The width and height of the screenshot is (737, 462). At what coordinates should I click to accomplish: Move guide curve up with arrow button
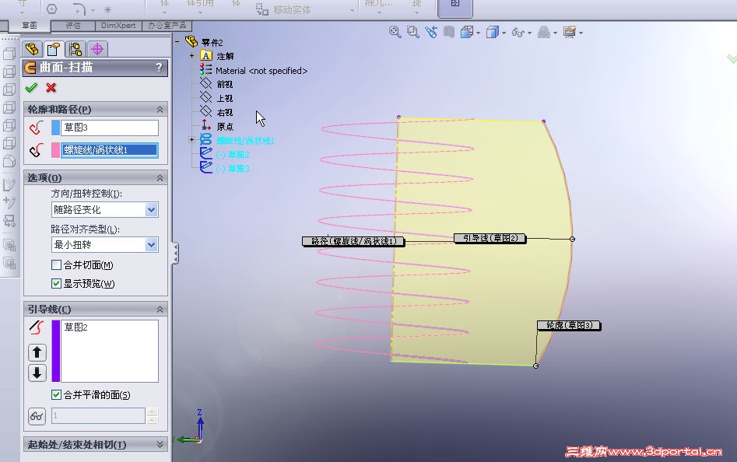pos(37,352)
